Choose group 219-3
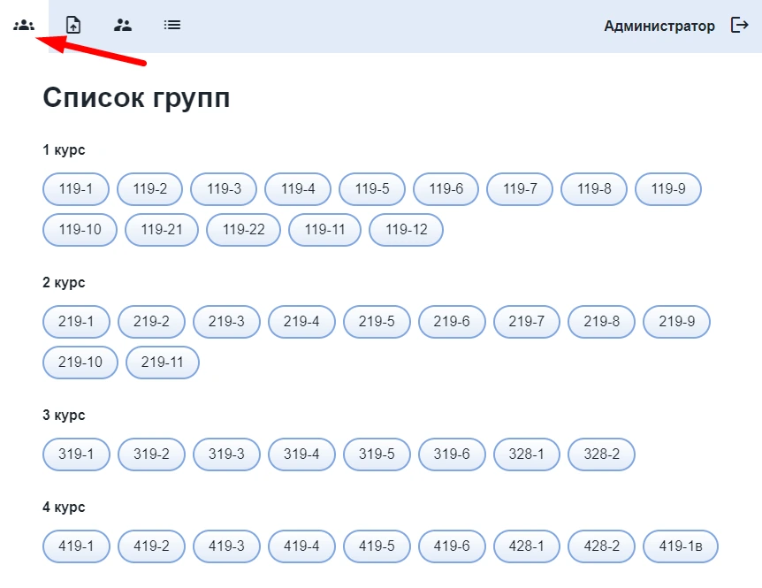Screen dimensions: 762x588 click(x=226, y=322)
